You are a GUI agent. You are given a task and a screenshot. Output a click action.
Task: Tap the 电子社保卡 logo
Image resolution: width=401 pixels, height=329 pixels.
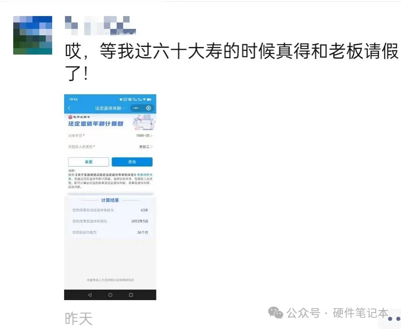point(79,117)
